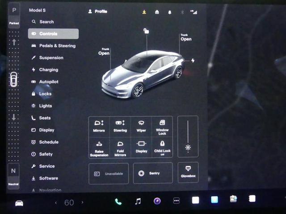Viewport: 286px width, 214px height.
Task: Tap the display brightness slider
Action: pos(188,136)
